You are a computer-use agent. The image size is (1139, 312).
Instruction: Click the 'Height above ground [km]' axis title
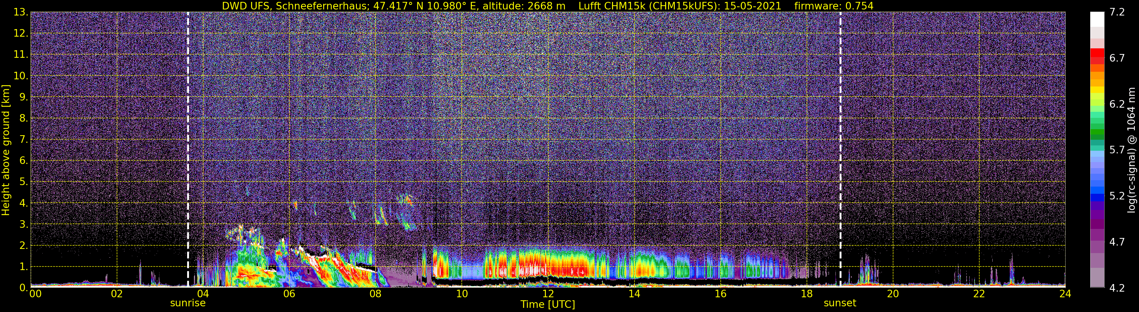(x=6, y=150)
